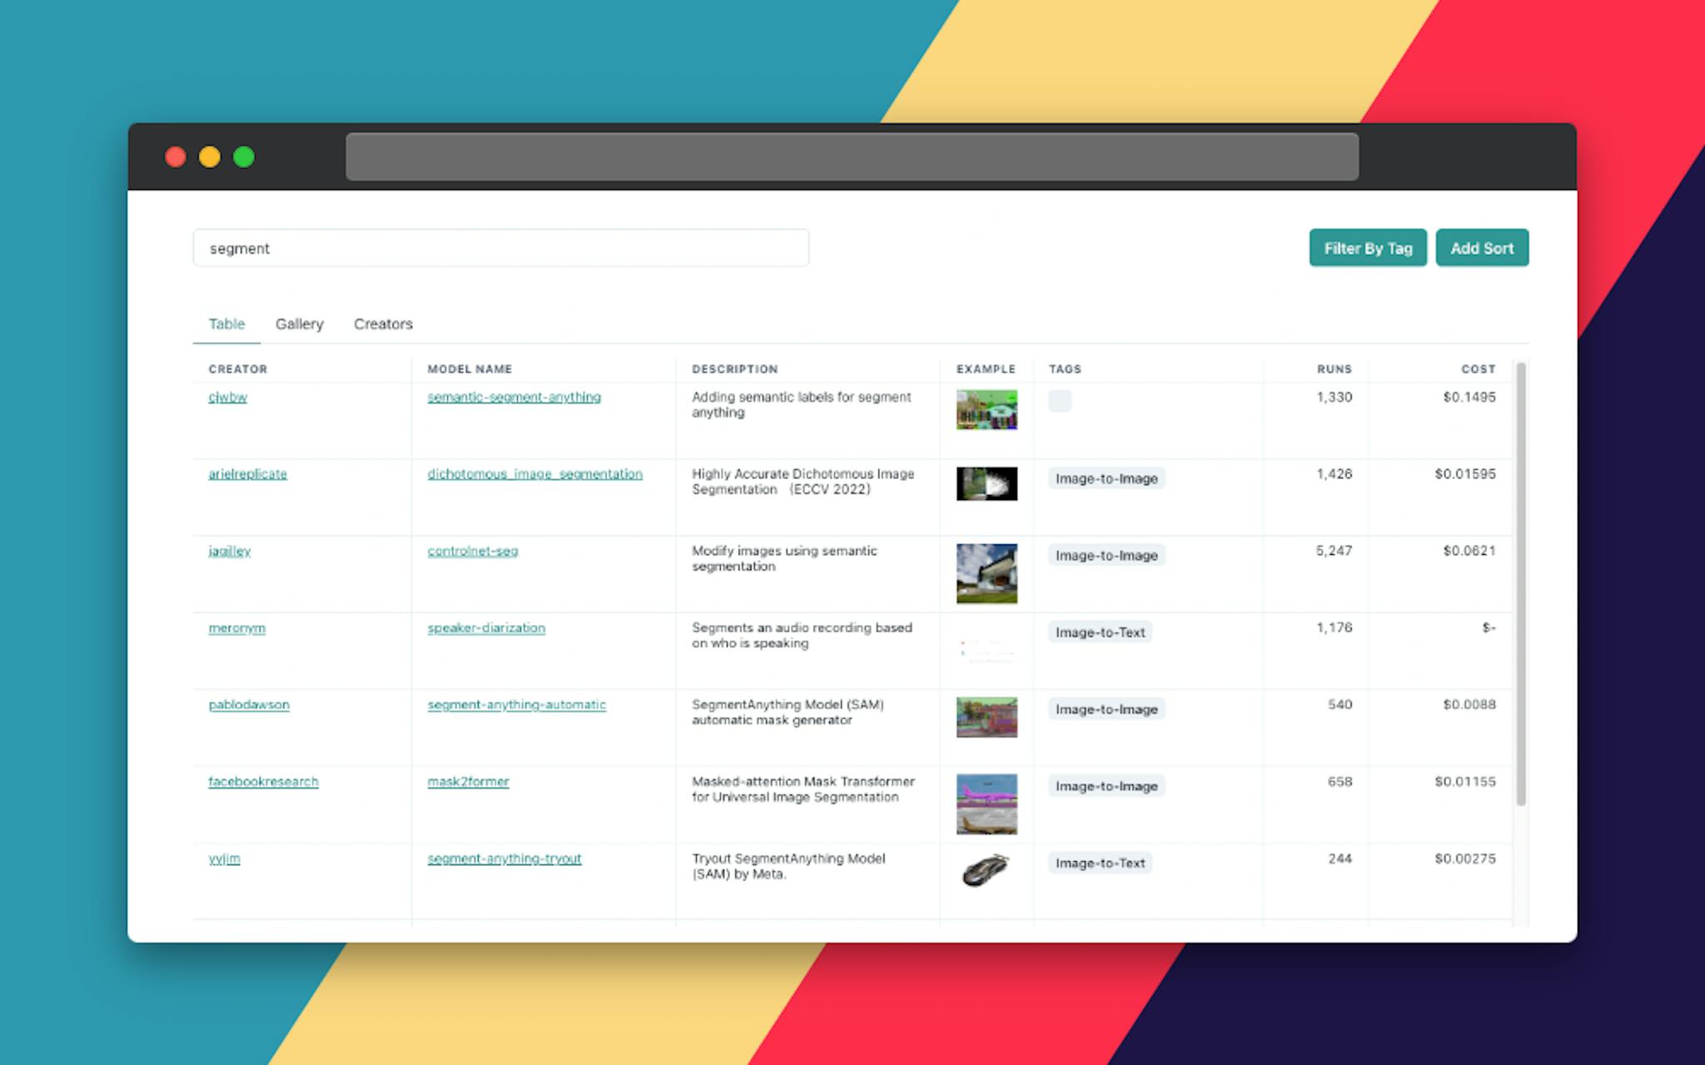Click the Add Sort button

[x=1482, y=248]
